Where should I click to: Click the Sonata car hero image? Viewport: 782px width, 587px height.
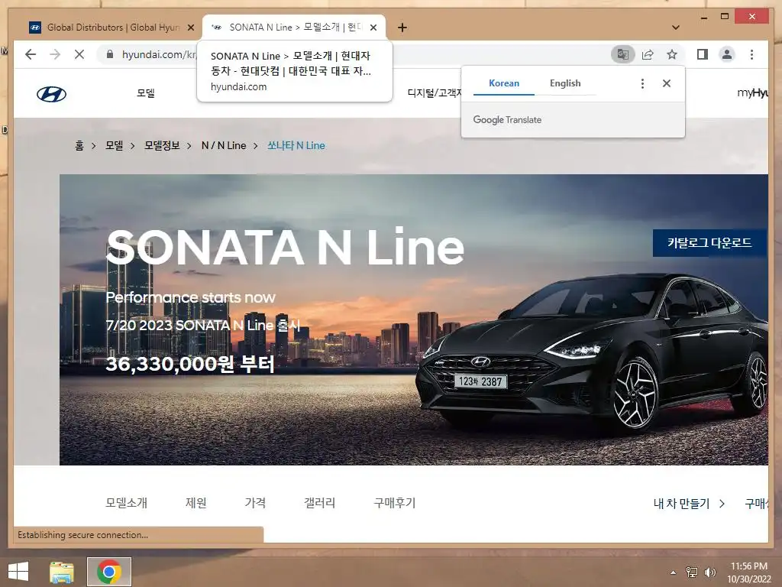(413, 319)
